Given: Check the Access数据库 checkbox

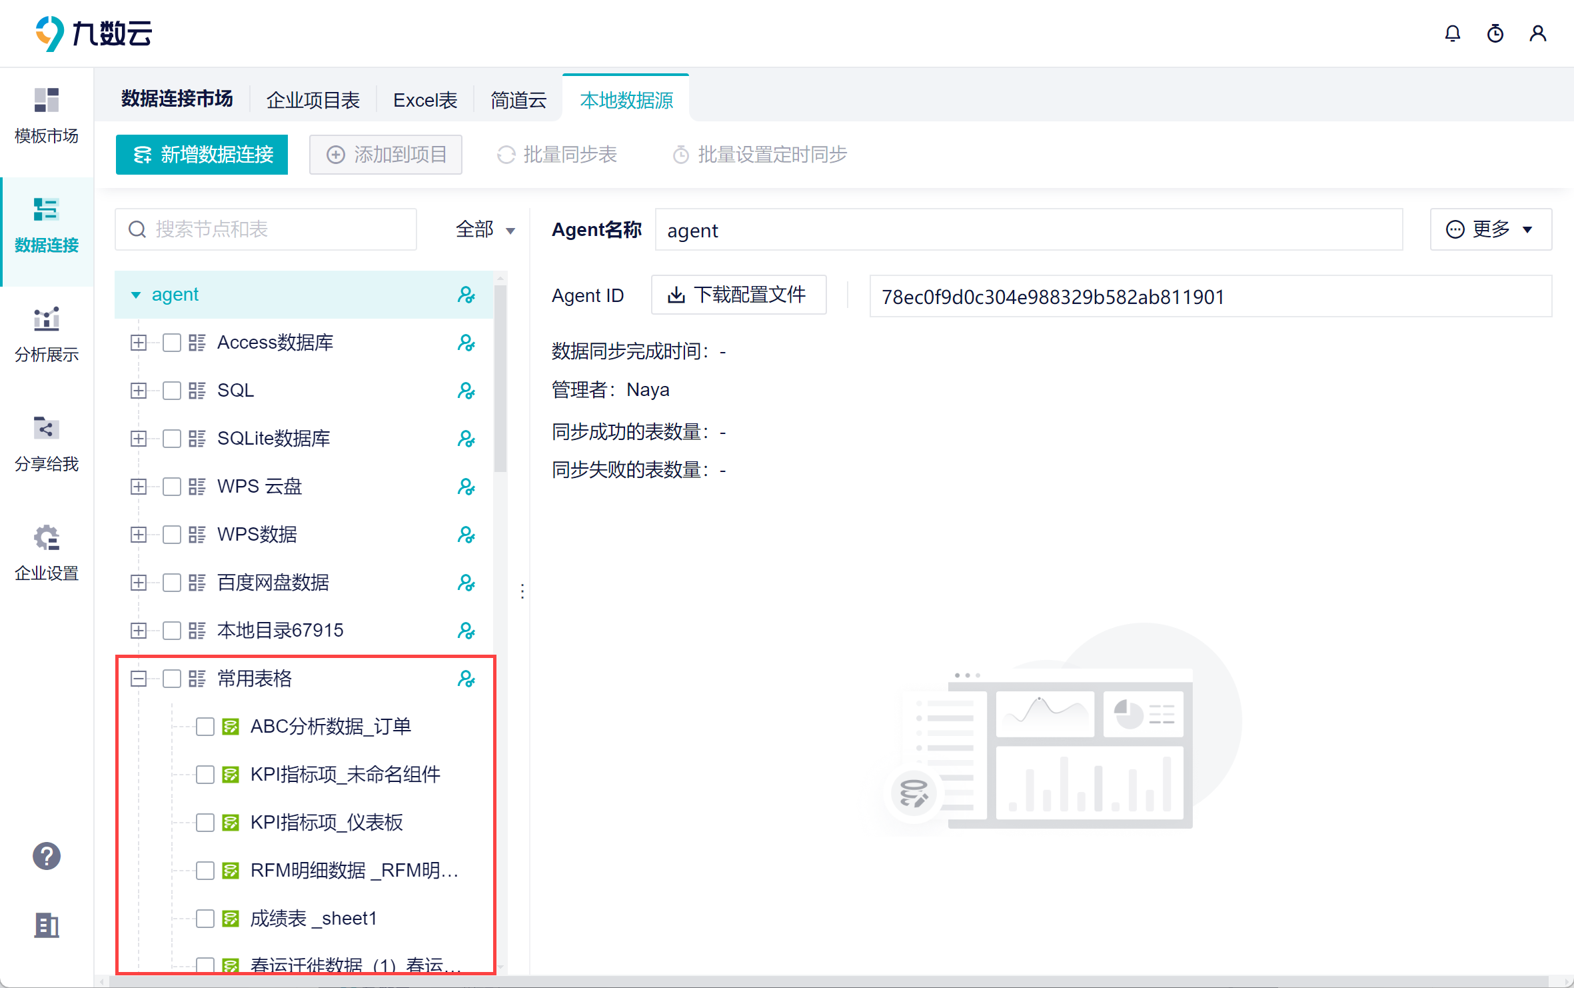Looking at the screenshot, I should tap(172, 343).
